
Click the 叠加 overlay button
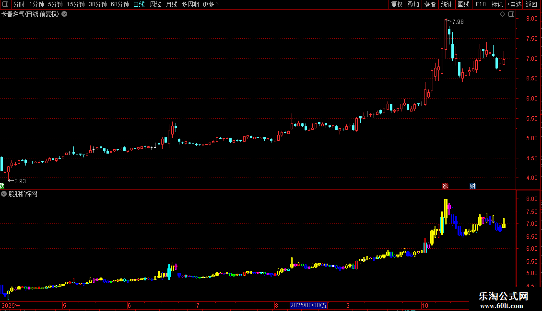point(413,4)
